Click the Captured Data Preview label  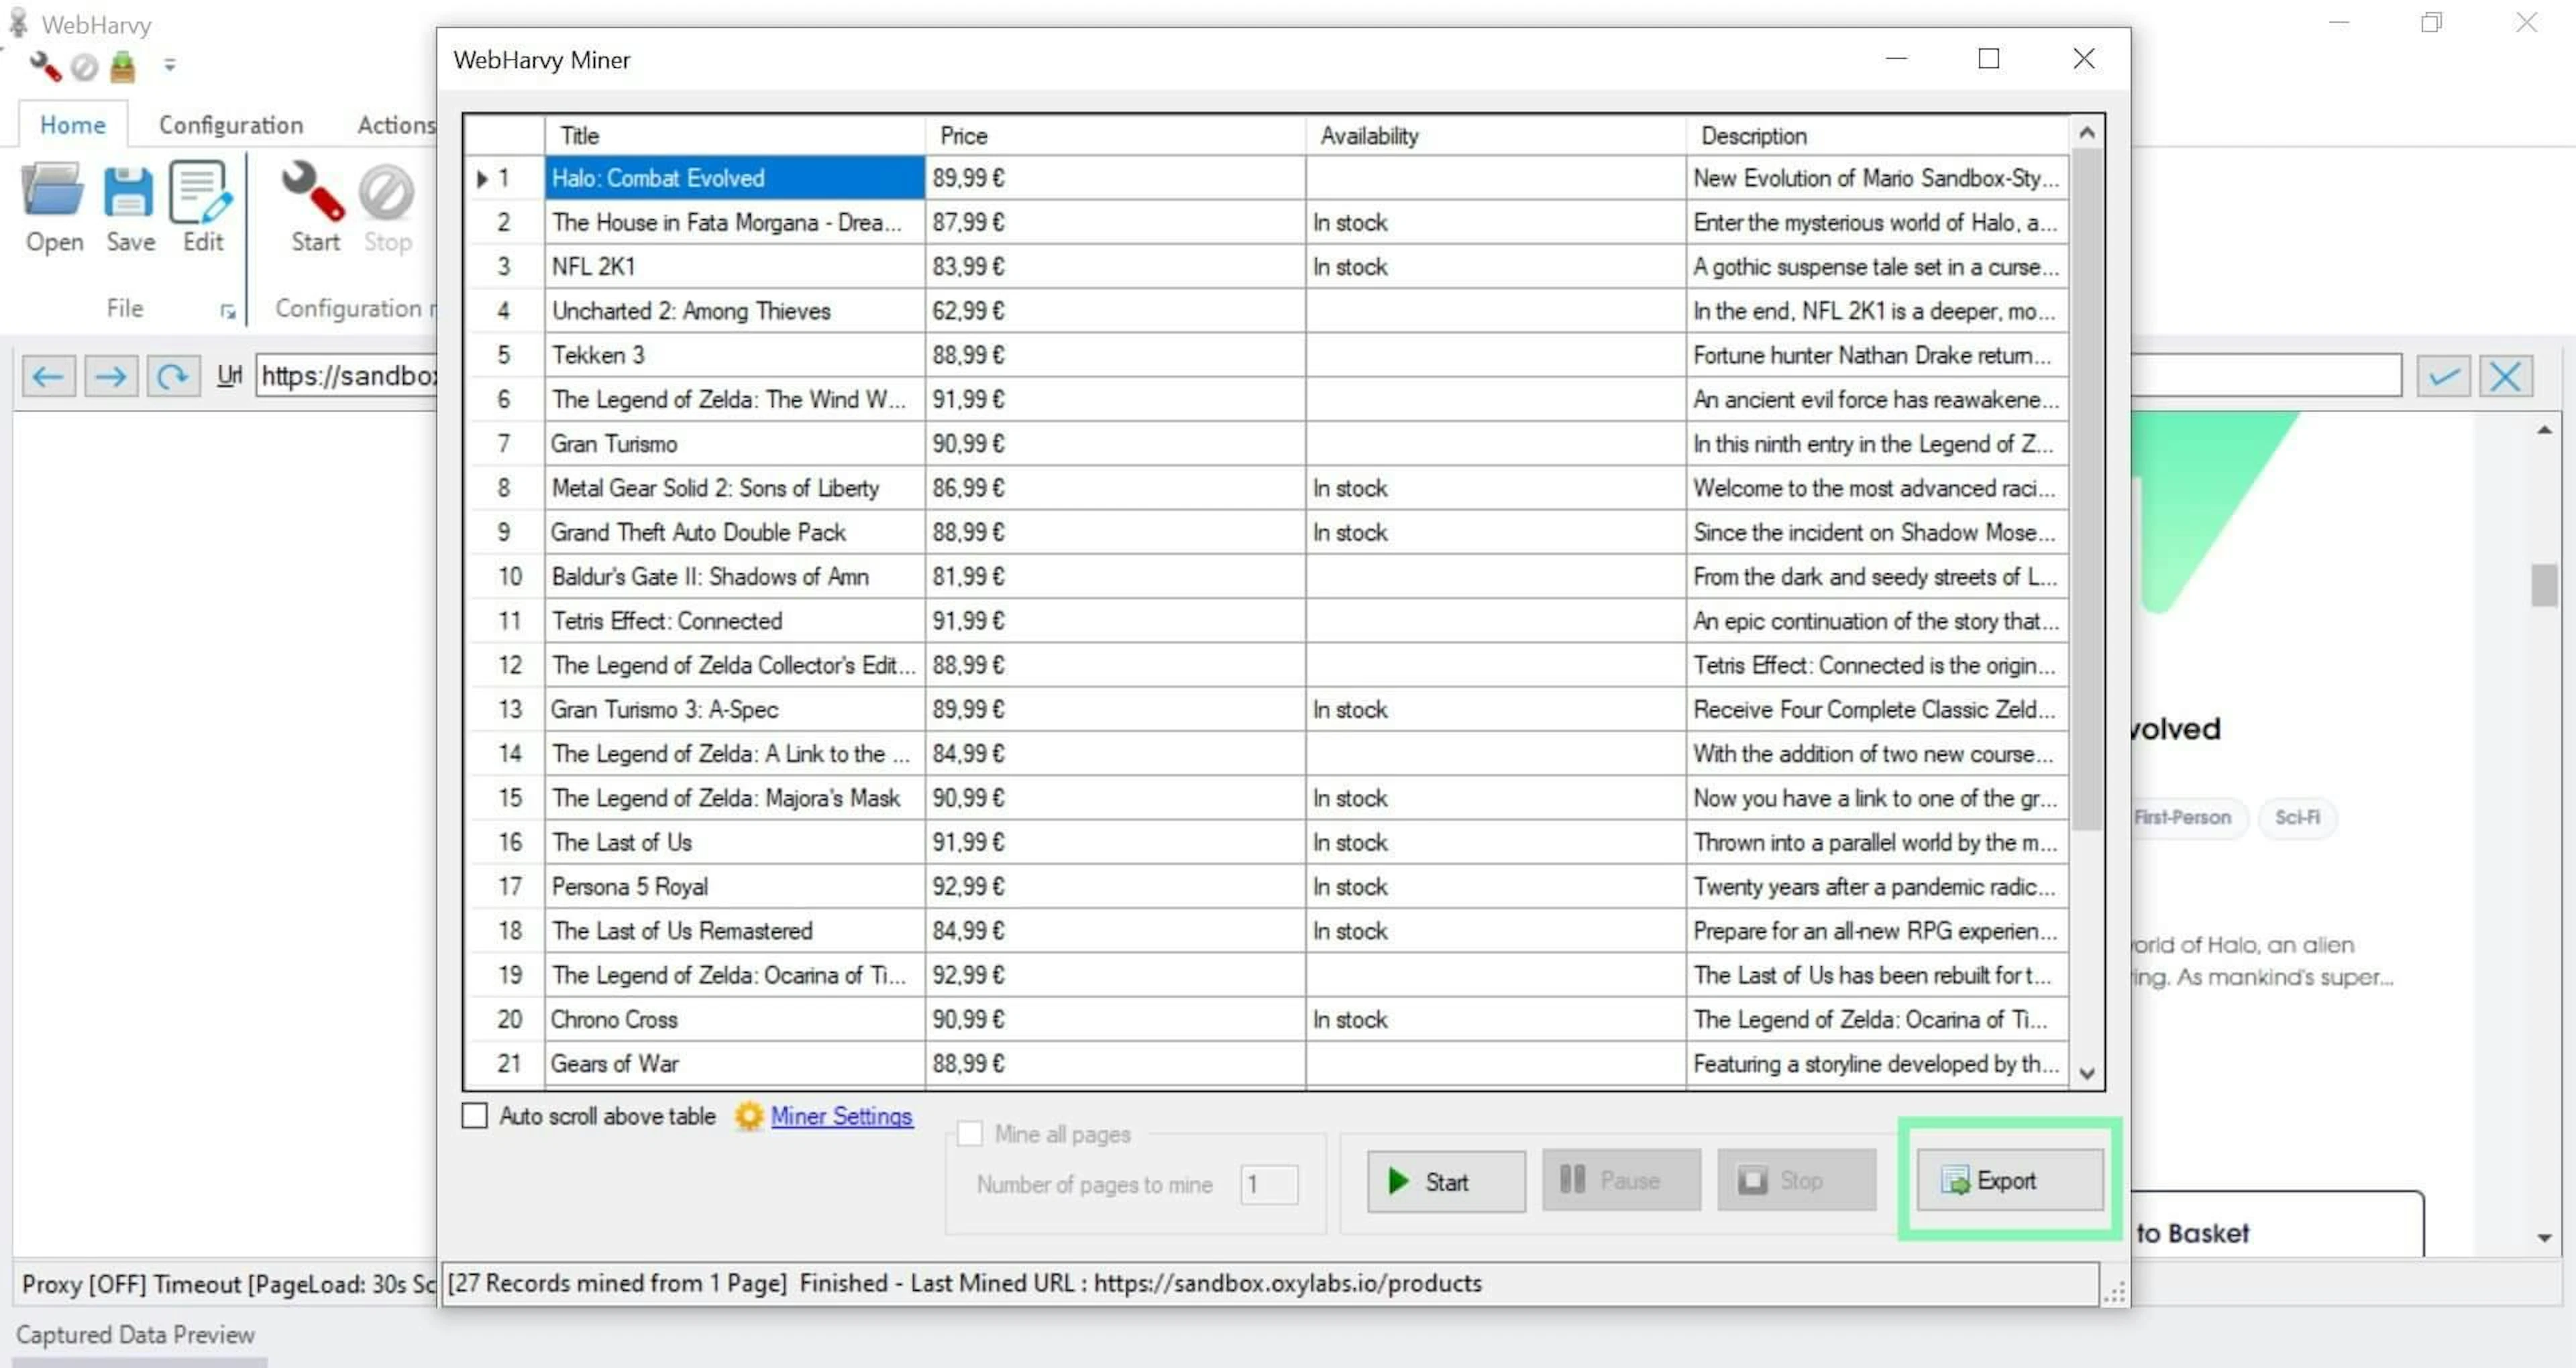(x=135, y=1335)
